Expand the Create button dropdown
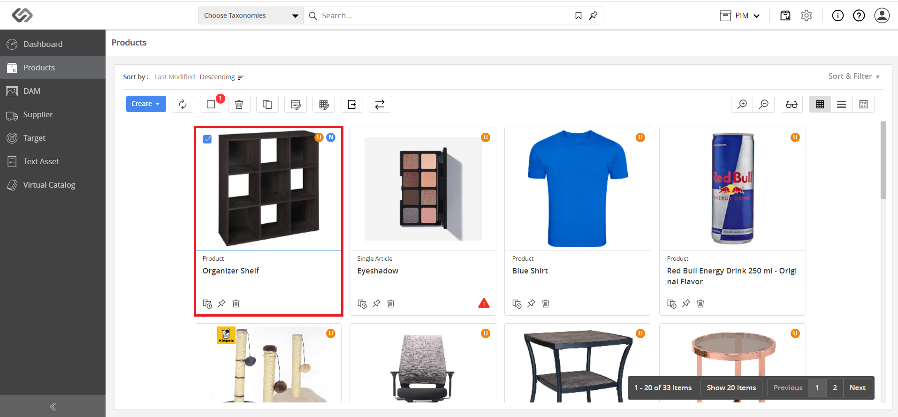This screenshot has height=417, width=898. pyautogui.click(x=146, y=104)
